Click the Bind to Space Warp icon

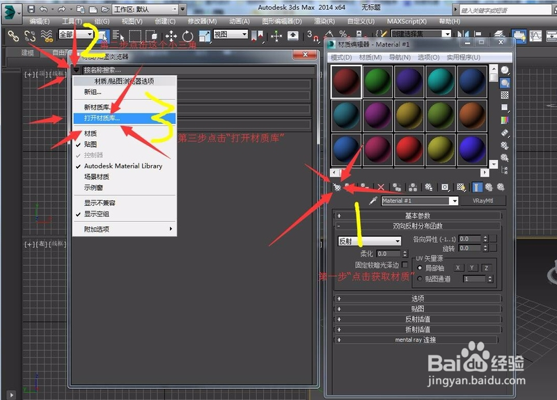click(47, 35)
